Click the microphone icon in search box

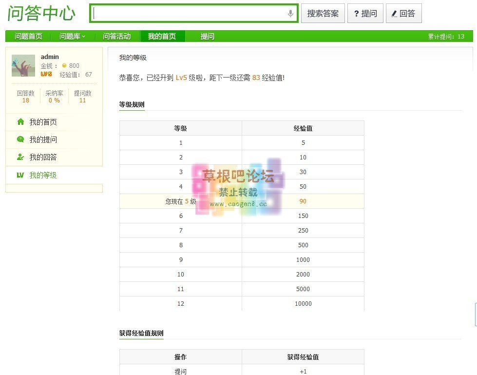[290, 14]
